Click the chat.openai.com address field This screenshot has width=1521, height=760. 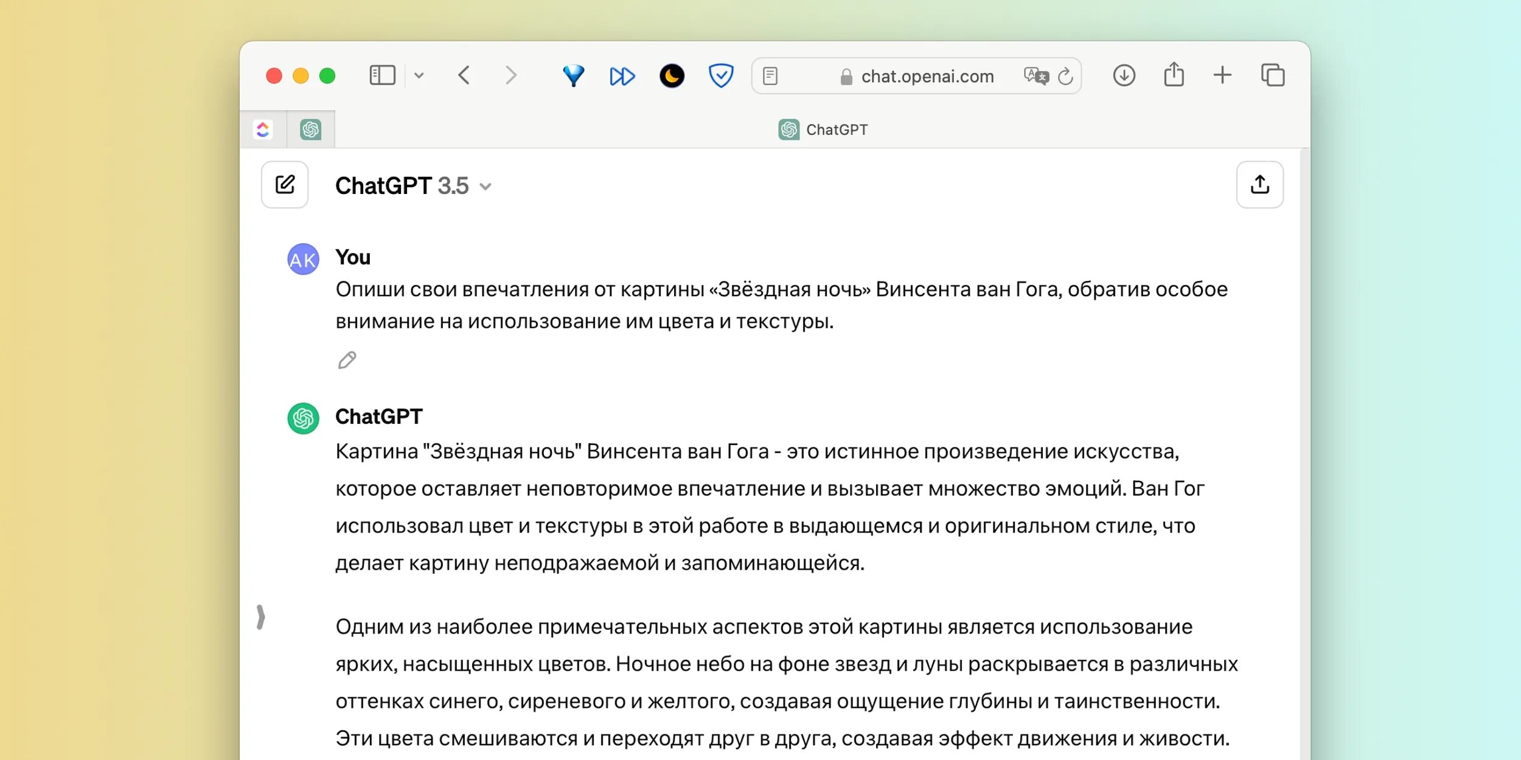coord(927,77)
